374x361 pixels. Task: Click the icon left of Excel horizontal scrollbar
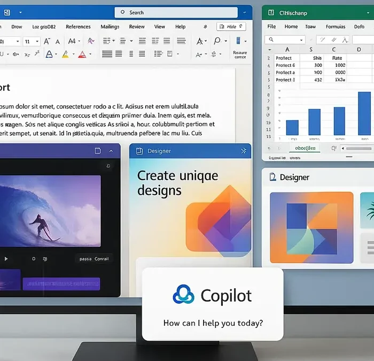pos(334,149)
